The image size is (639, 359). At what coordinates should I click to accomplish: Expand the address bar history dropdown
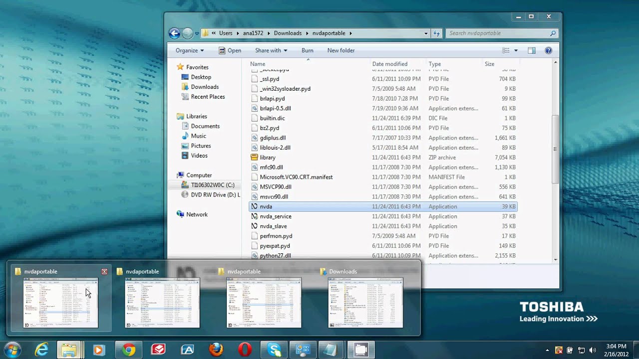(x=426, y=33)
